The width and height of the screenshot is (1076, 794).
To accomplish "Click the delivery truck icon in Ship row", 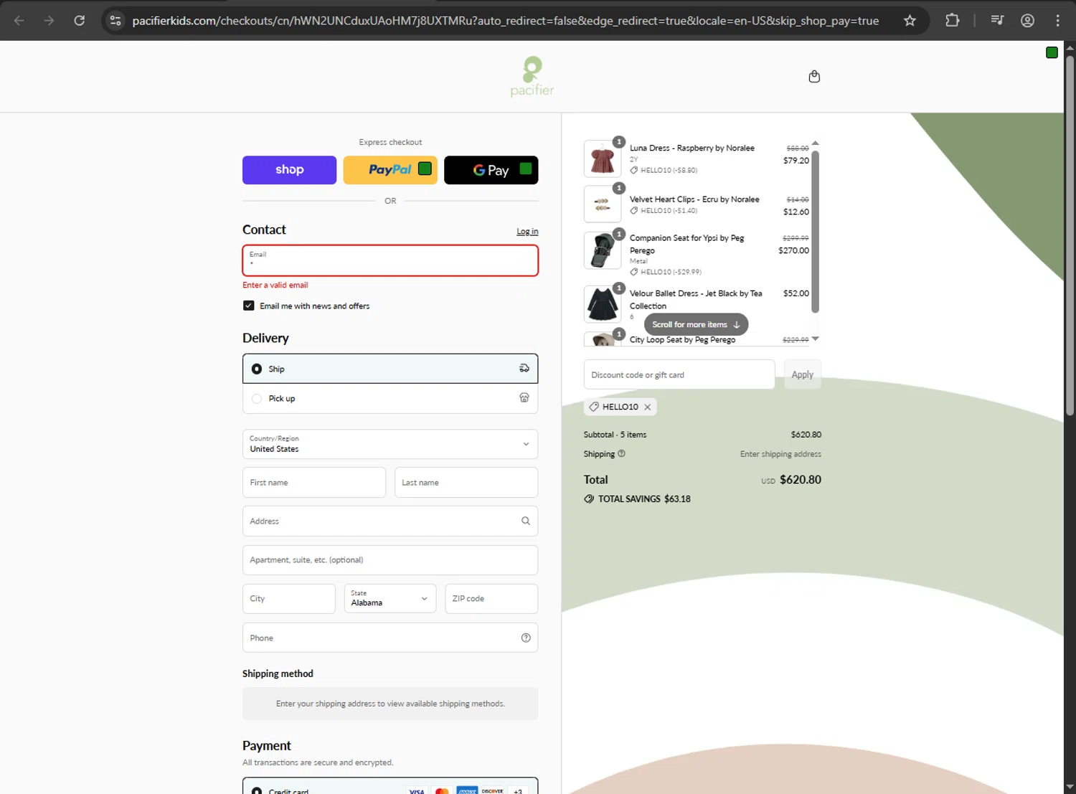I will pos(524,368).
